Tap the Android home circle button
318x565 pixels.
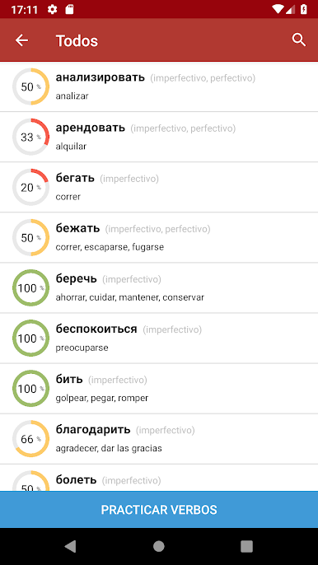pos(159,546)
